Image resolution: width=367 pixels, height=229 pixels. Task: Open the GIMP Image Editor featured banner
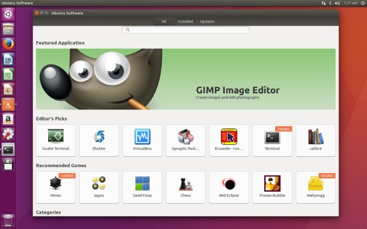185,79
